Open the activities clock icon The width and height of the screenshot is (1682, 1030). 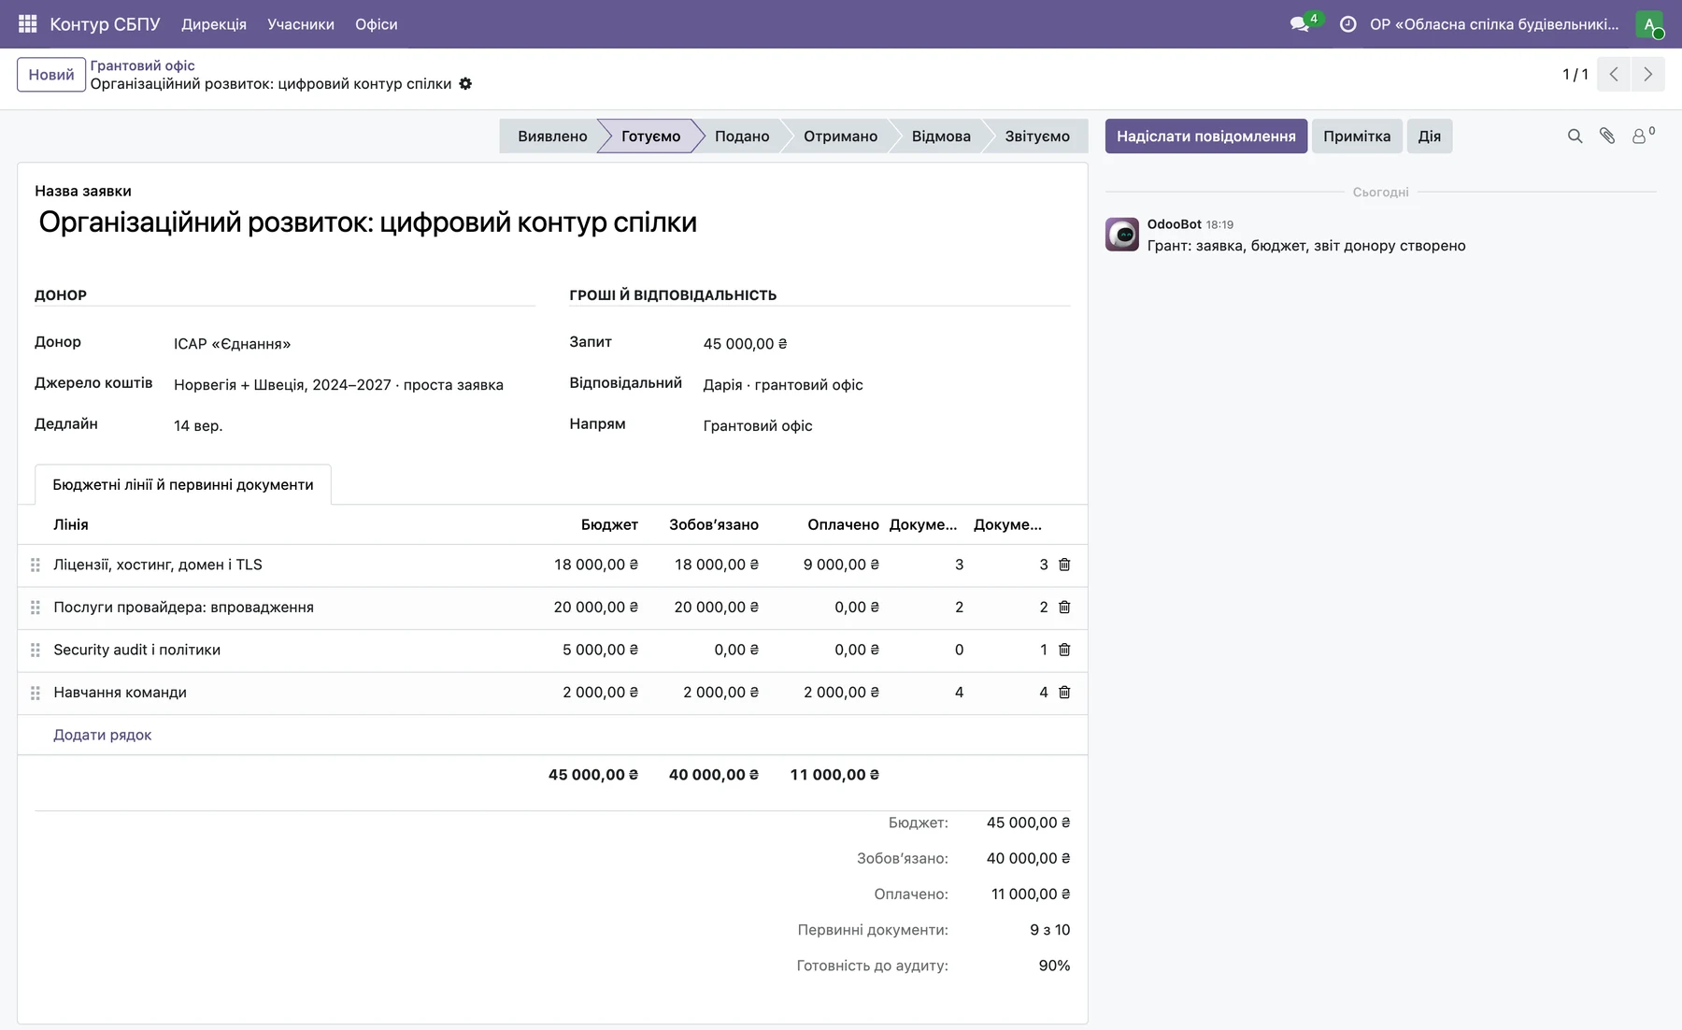(1347, 24)
